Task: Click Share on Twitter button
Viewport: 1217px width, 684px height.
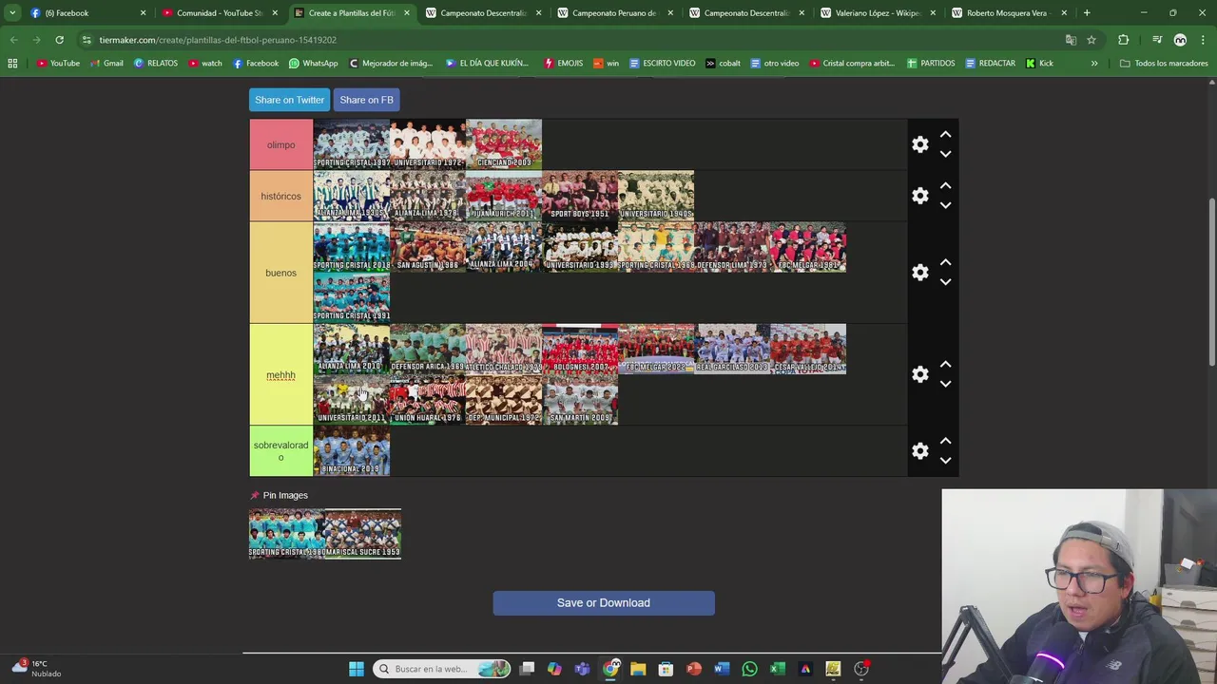Action: coord(289,100)
